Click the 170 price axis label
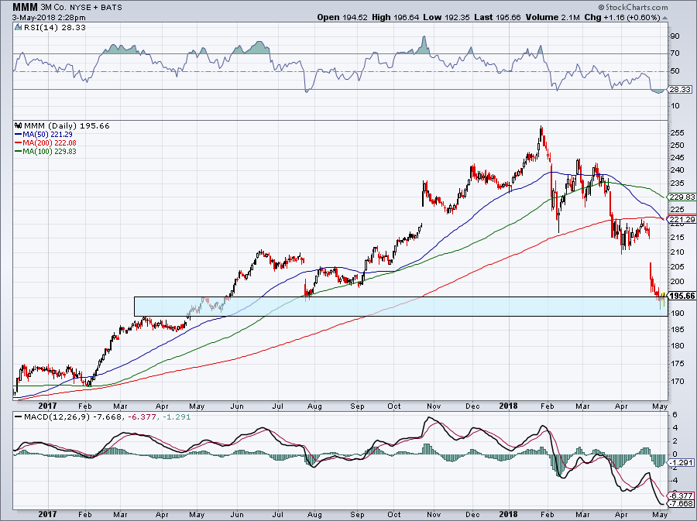 tap(677, 381)
